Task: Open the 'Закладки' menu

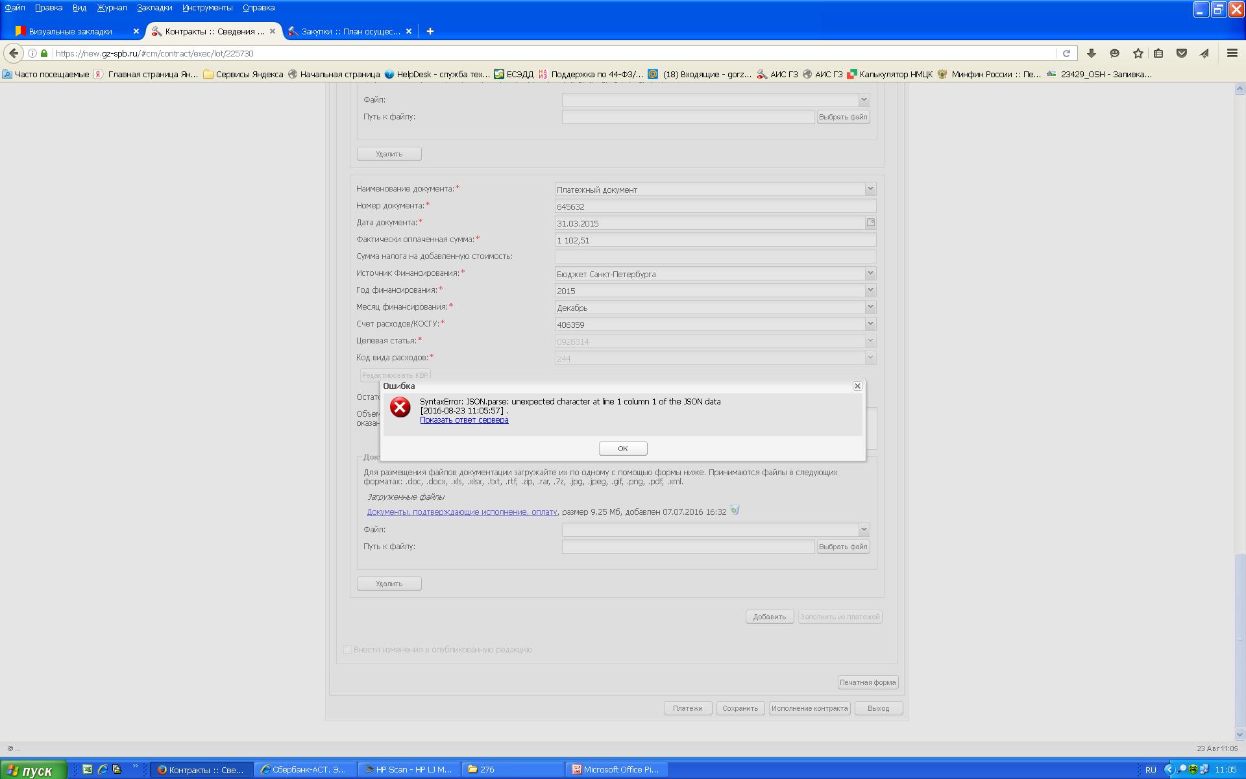Action: pos(154,8)
